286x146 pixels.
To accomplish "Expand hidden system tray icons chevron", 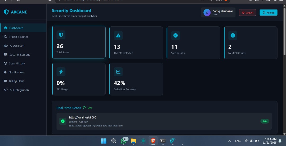I will click(x=229, y=141).
